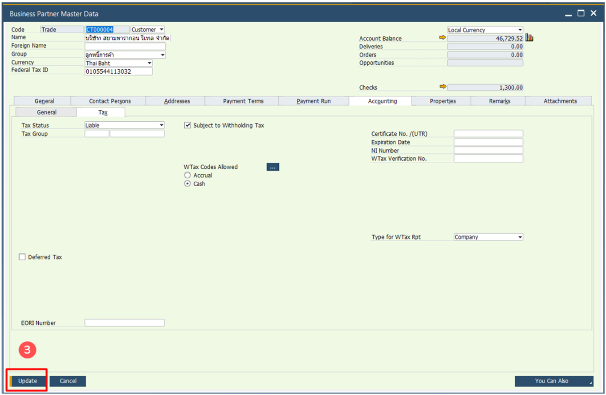This screenshot has width=606, height=395.
Task: Open the Currency Thai Baht dropdown
Action: 118,63
